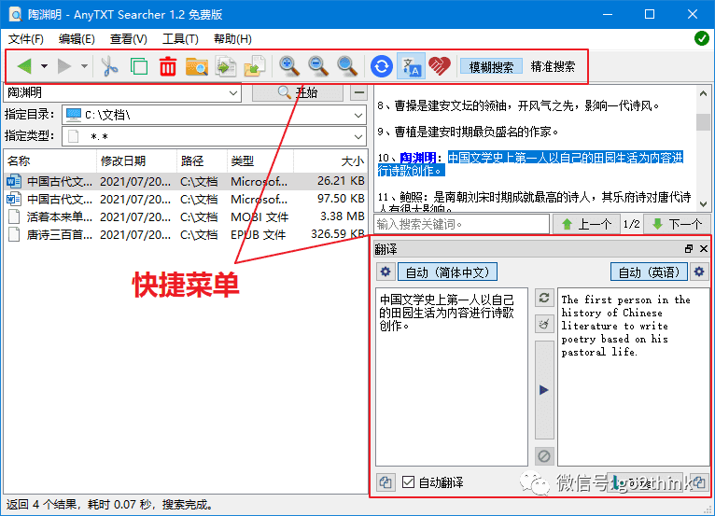
Task: Click the preview pane scrollbar thumb
Action: 703,121
